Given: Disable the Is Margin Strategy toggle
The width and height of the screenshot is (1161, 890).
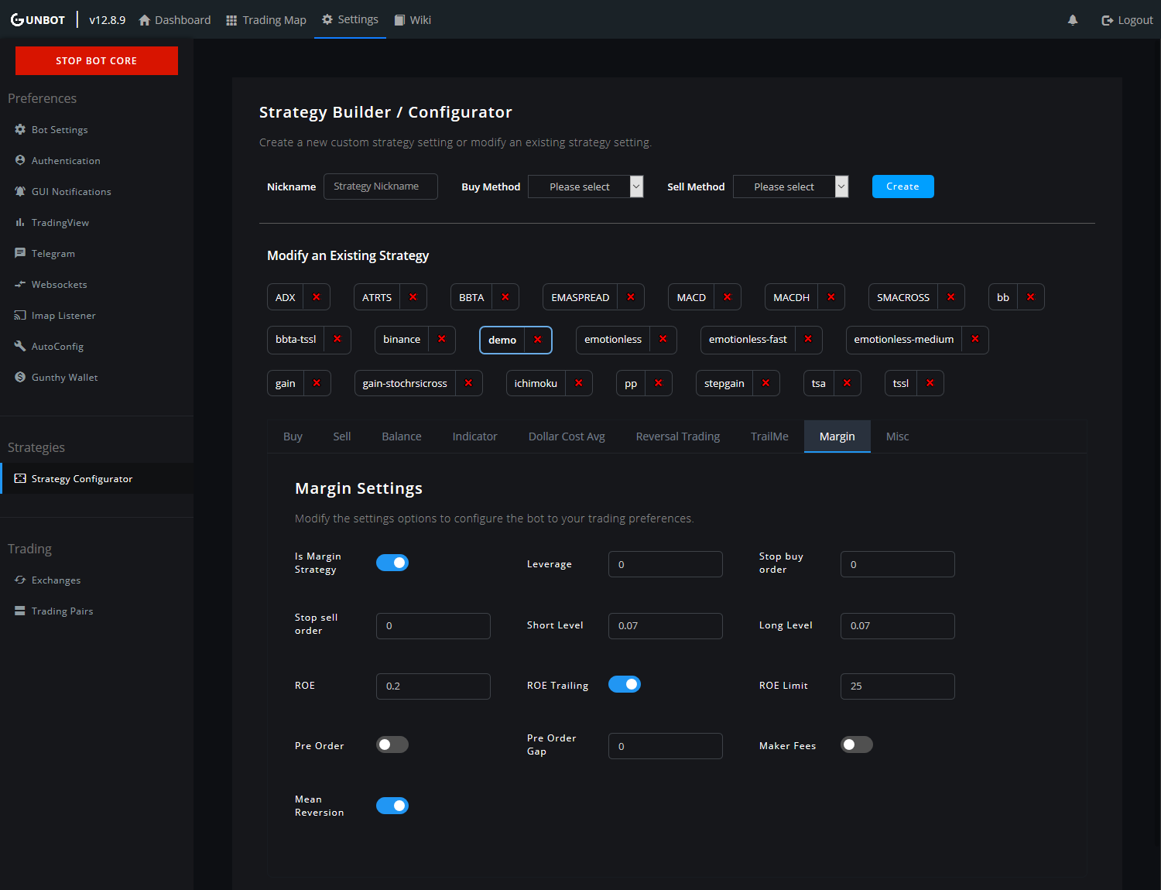Looking at the screenshot, I should click(392, 563).
